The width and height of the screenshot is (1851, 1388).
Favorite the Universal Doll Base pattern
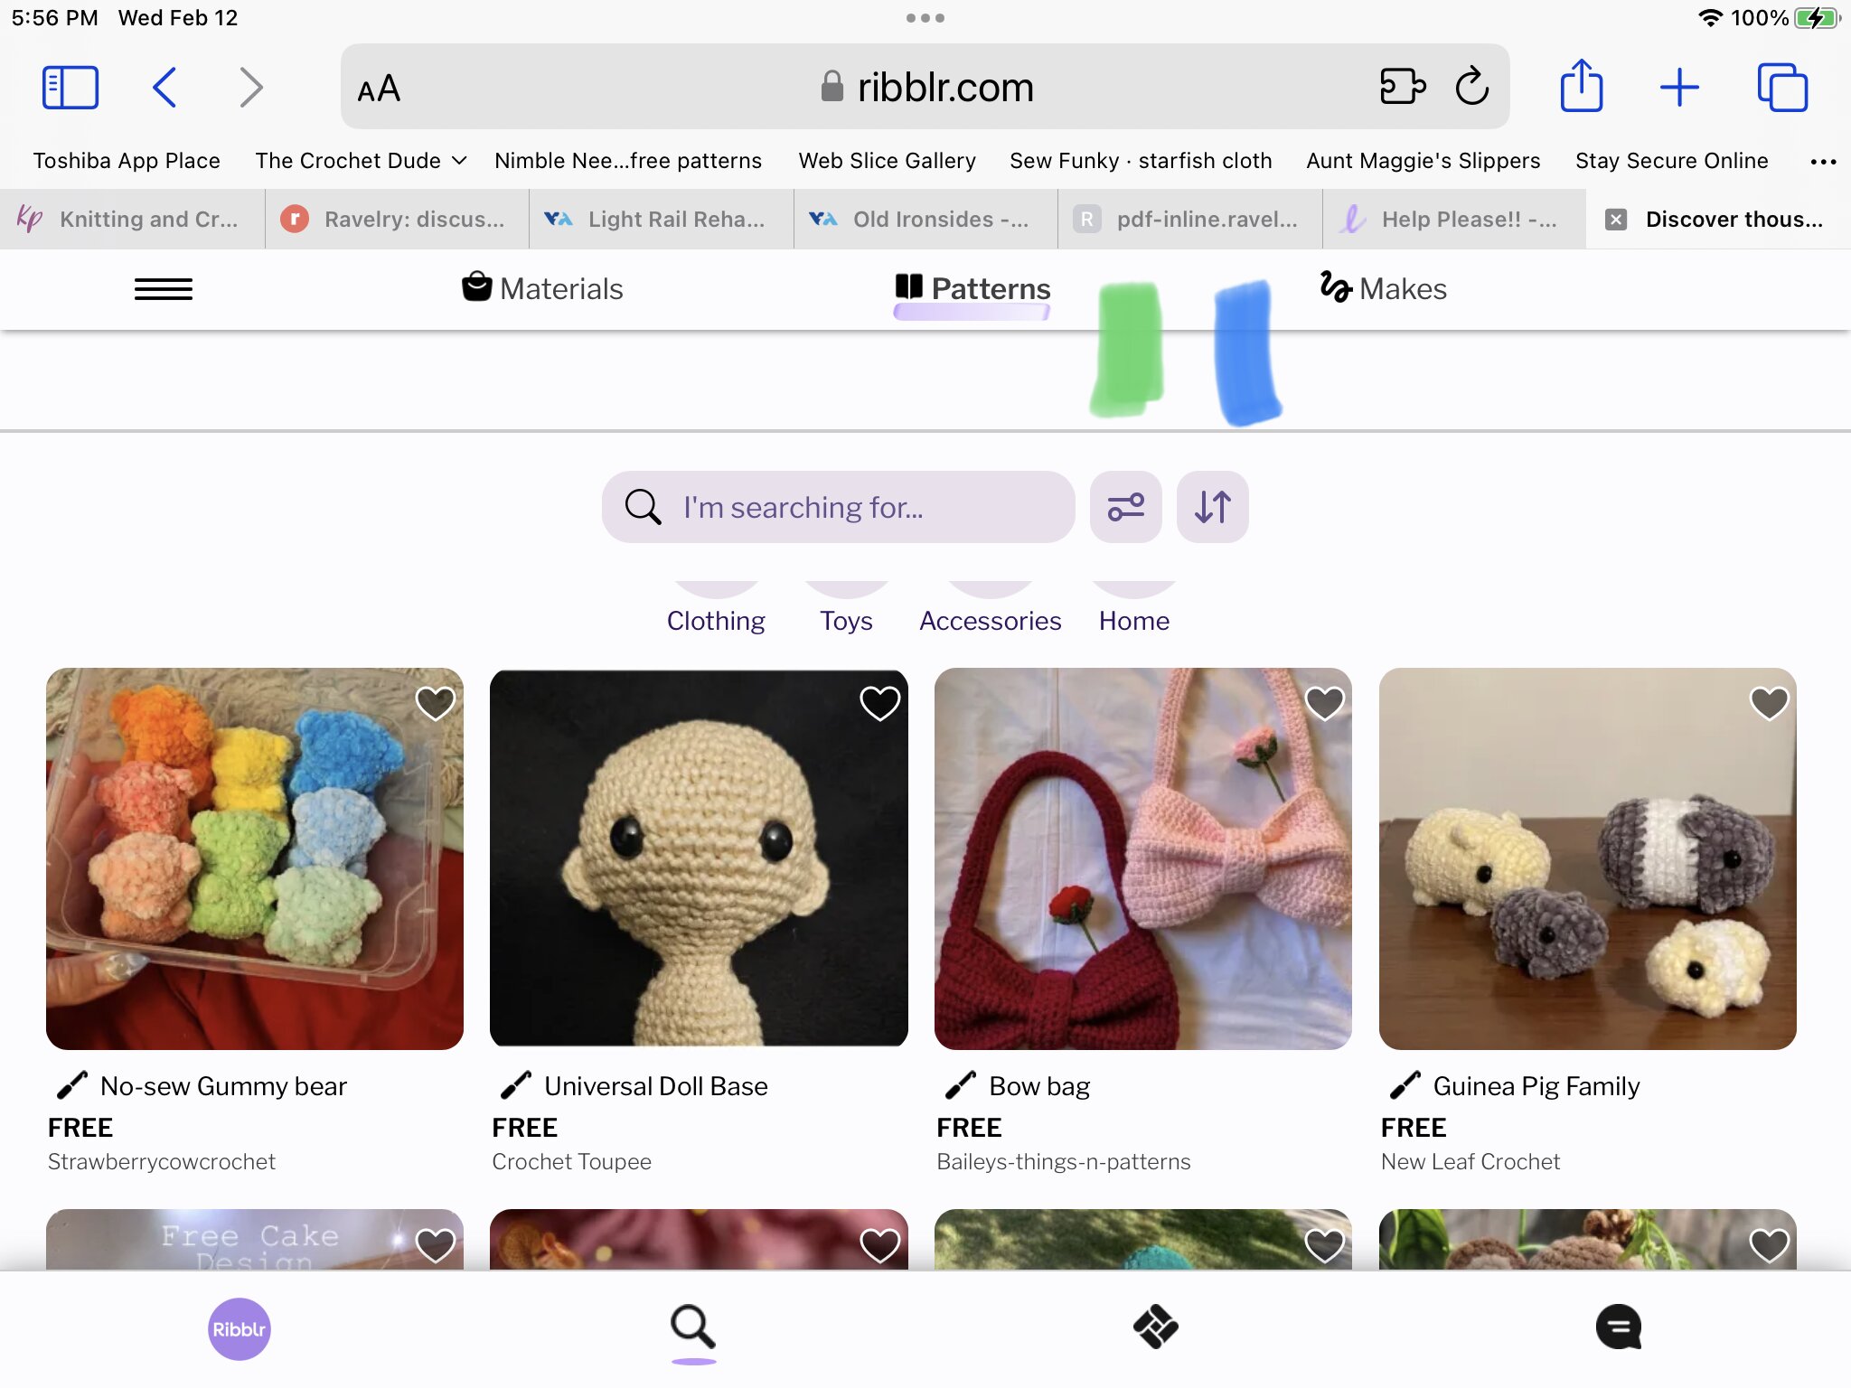(879, 702)
